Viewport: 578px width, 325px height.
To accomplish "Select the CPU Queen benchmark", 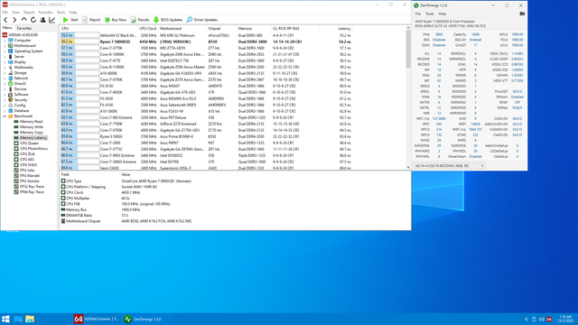I will pyautogui.click(x=29, y=143).
